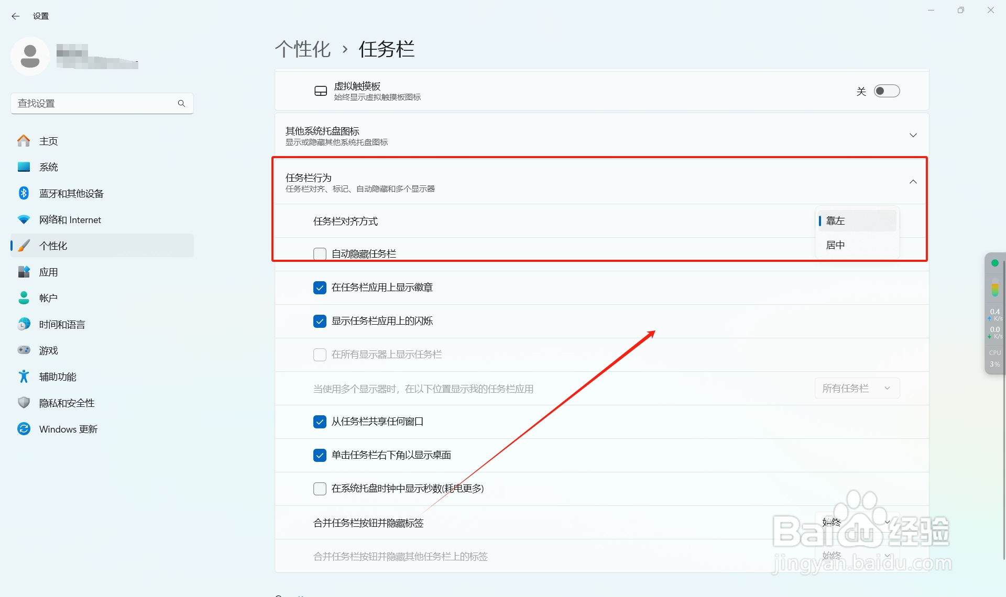The image size is (1006, 597).
Task: Open the 系统 settings section
Action: pos(49,167)
